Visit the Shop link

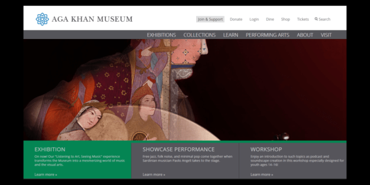[x=285, y=19]
